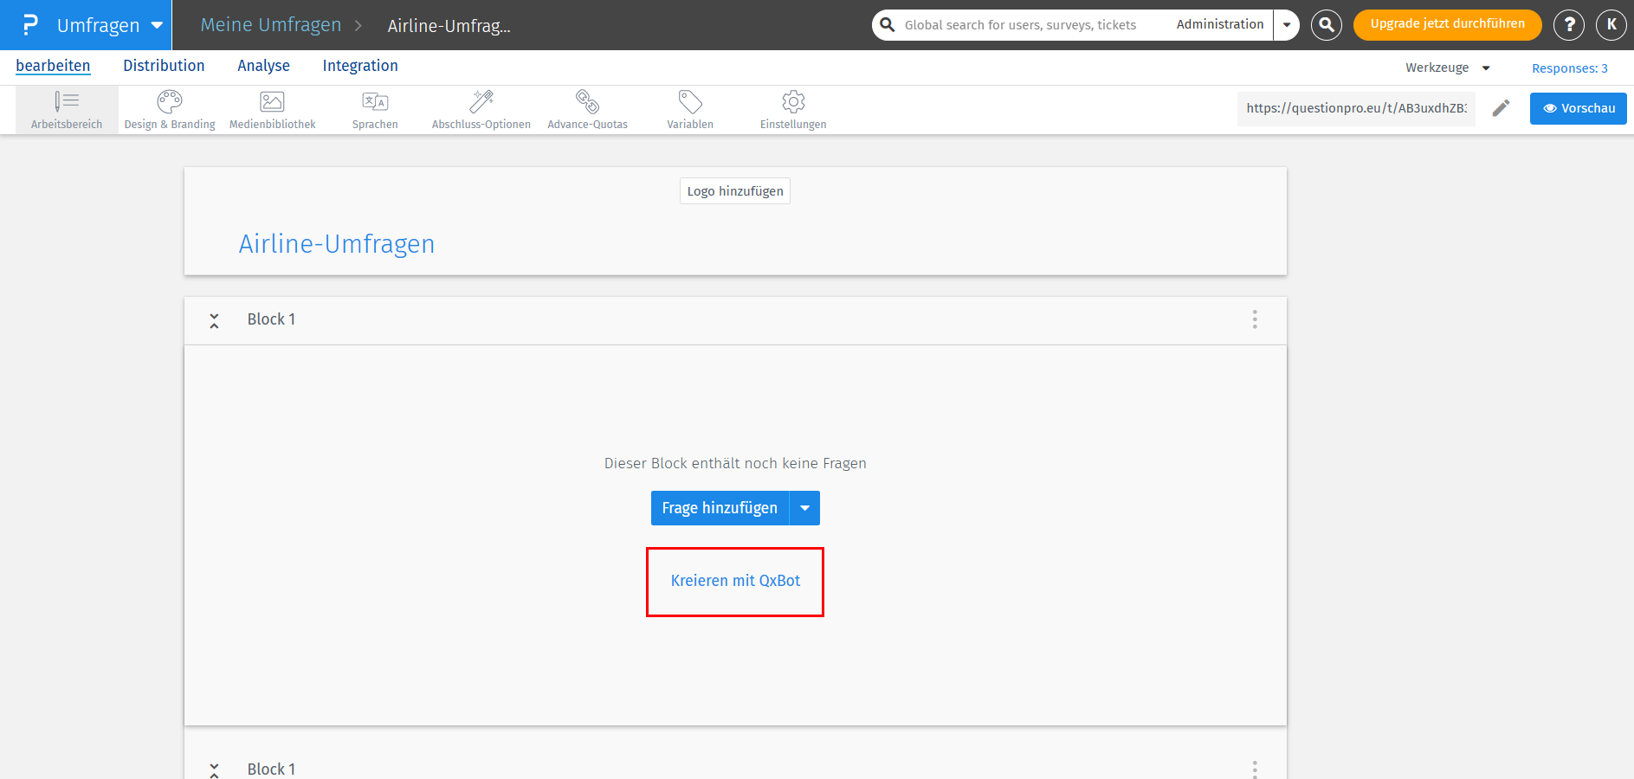Click the upper Block 1 name label
This screenshot has height=779, width=1634.
(271, 319)
